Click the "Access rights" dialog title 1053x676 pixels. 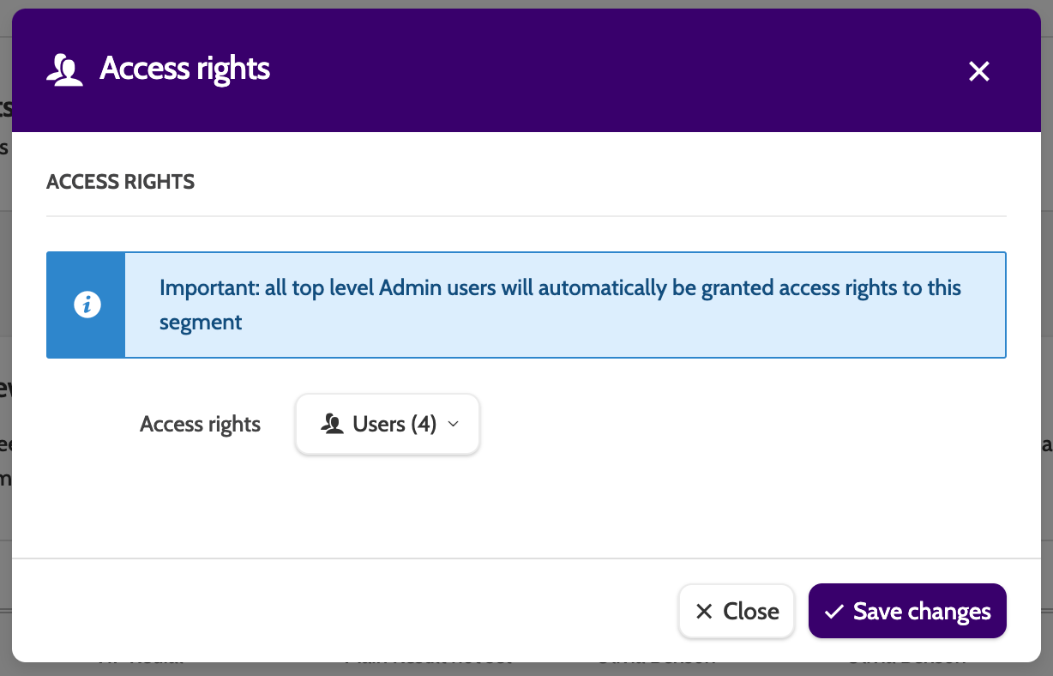[x=184, y=69]
